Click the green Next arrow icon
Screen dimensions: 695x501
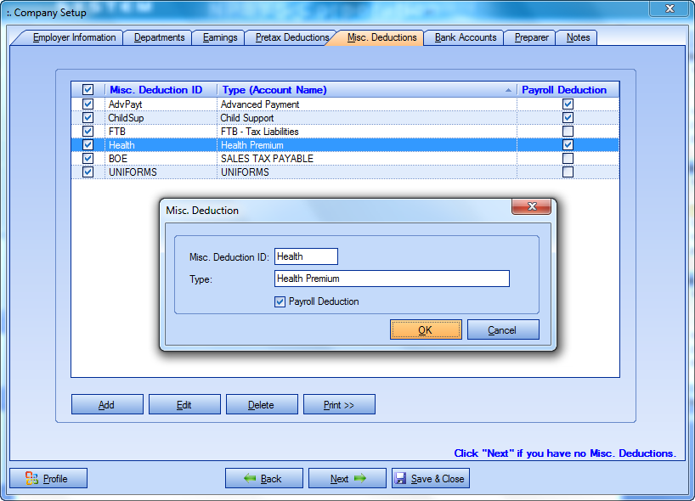click(x=360, y=478)
